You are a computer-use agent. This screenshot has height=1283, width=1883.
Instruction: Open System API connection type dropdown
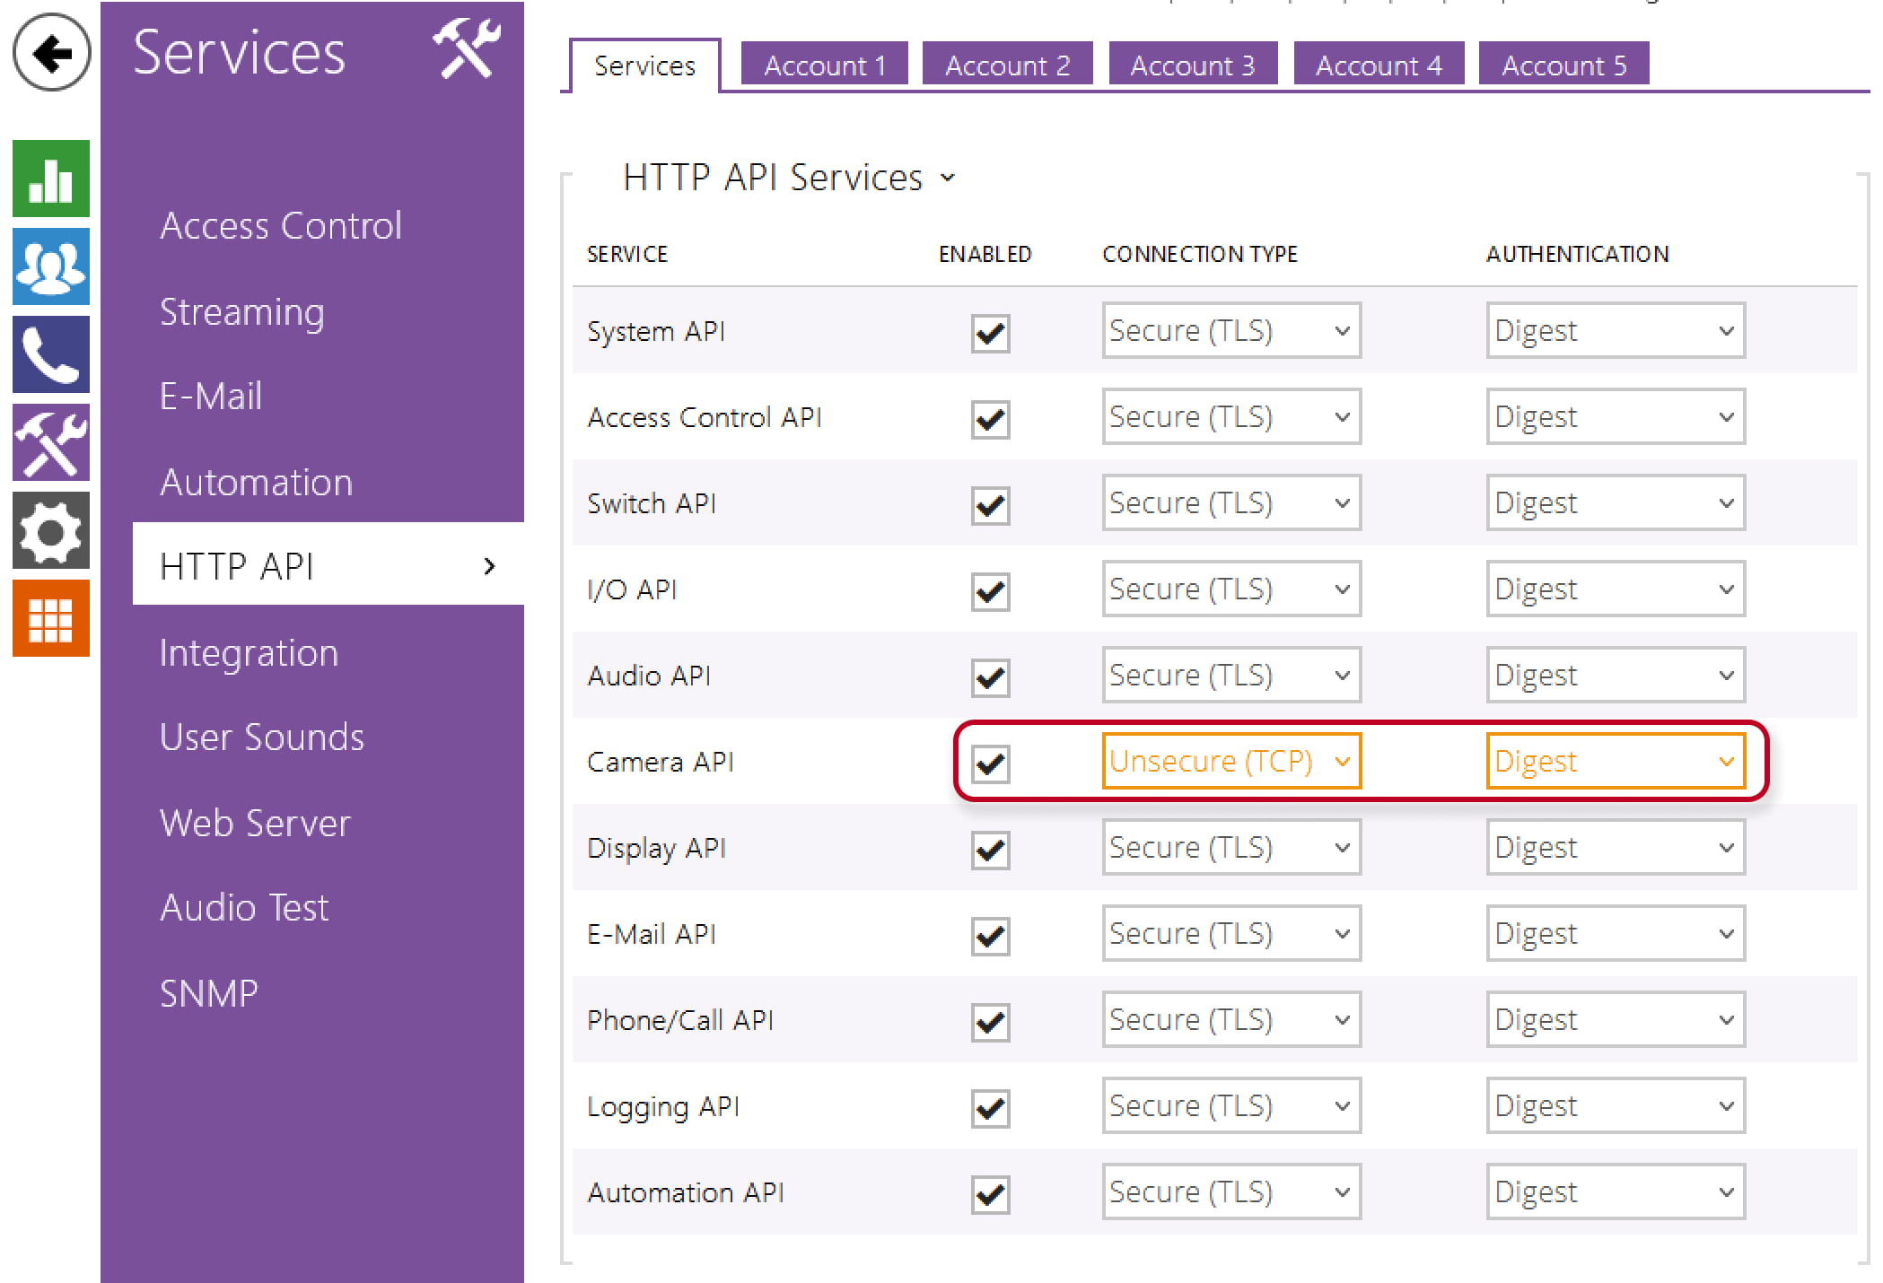point(1231,330)
